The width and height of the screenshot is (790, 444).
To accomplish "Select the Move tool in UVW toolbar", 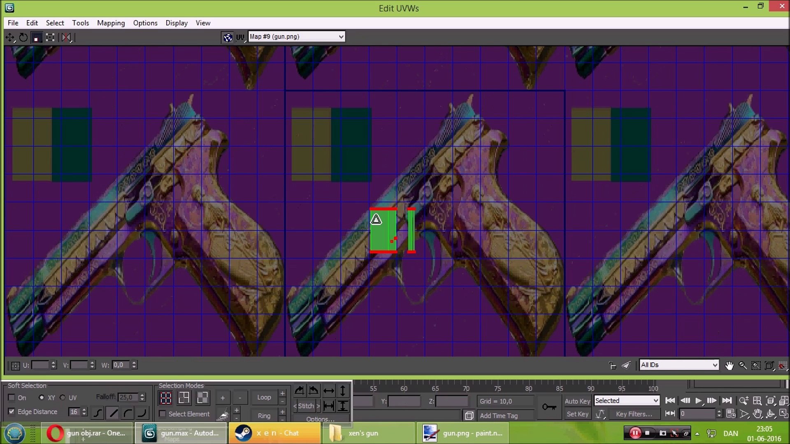I will pos(10,37).
